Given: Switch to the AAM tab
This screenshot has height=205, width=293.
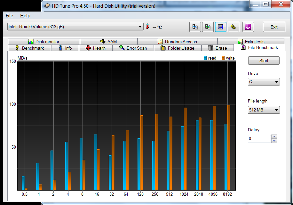Looking at the screenshot, I should (108, 42).
